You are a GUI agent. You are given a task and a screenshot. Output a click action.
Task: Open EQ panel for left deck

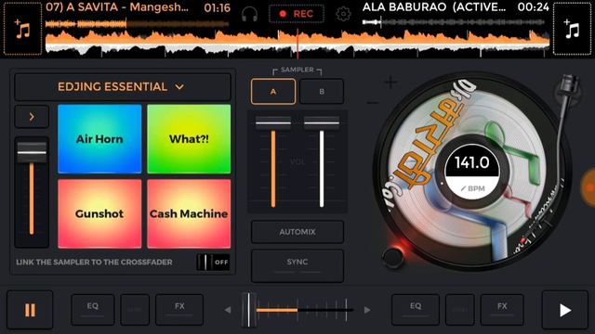pos(93,309)
